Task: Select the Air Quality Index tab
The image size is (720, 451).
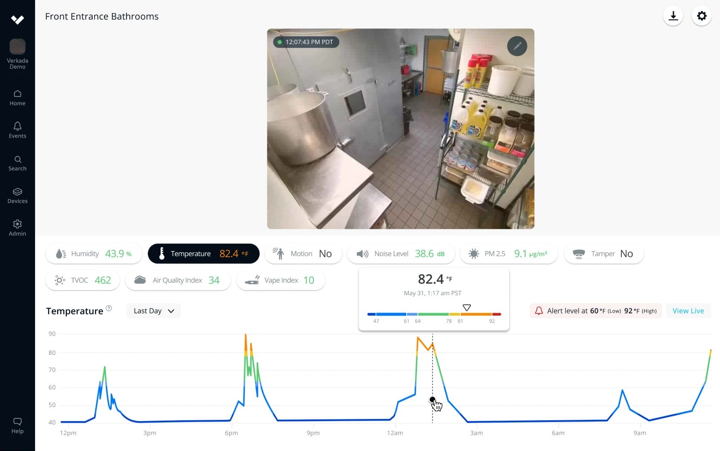Action: tap(178, 280)
